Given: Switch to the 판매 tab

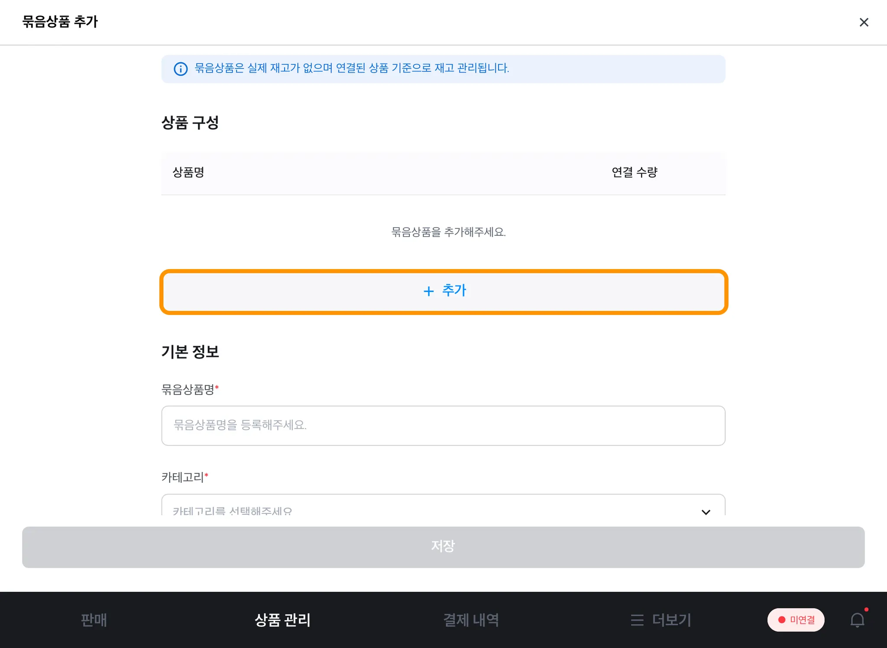Looking at the screenshot, I should (94, 620).
